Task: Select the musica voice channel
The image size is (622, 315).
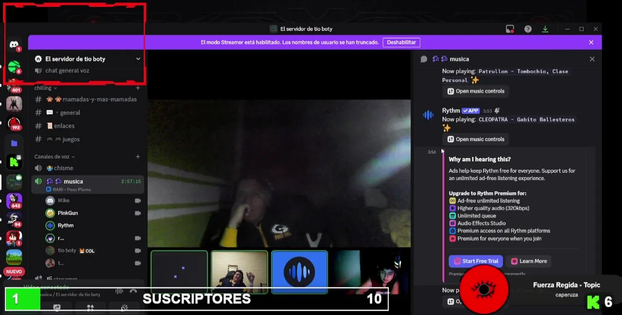Action: [x=87, y=184]
